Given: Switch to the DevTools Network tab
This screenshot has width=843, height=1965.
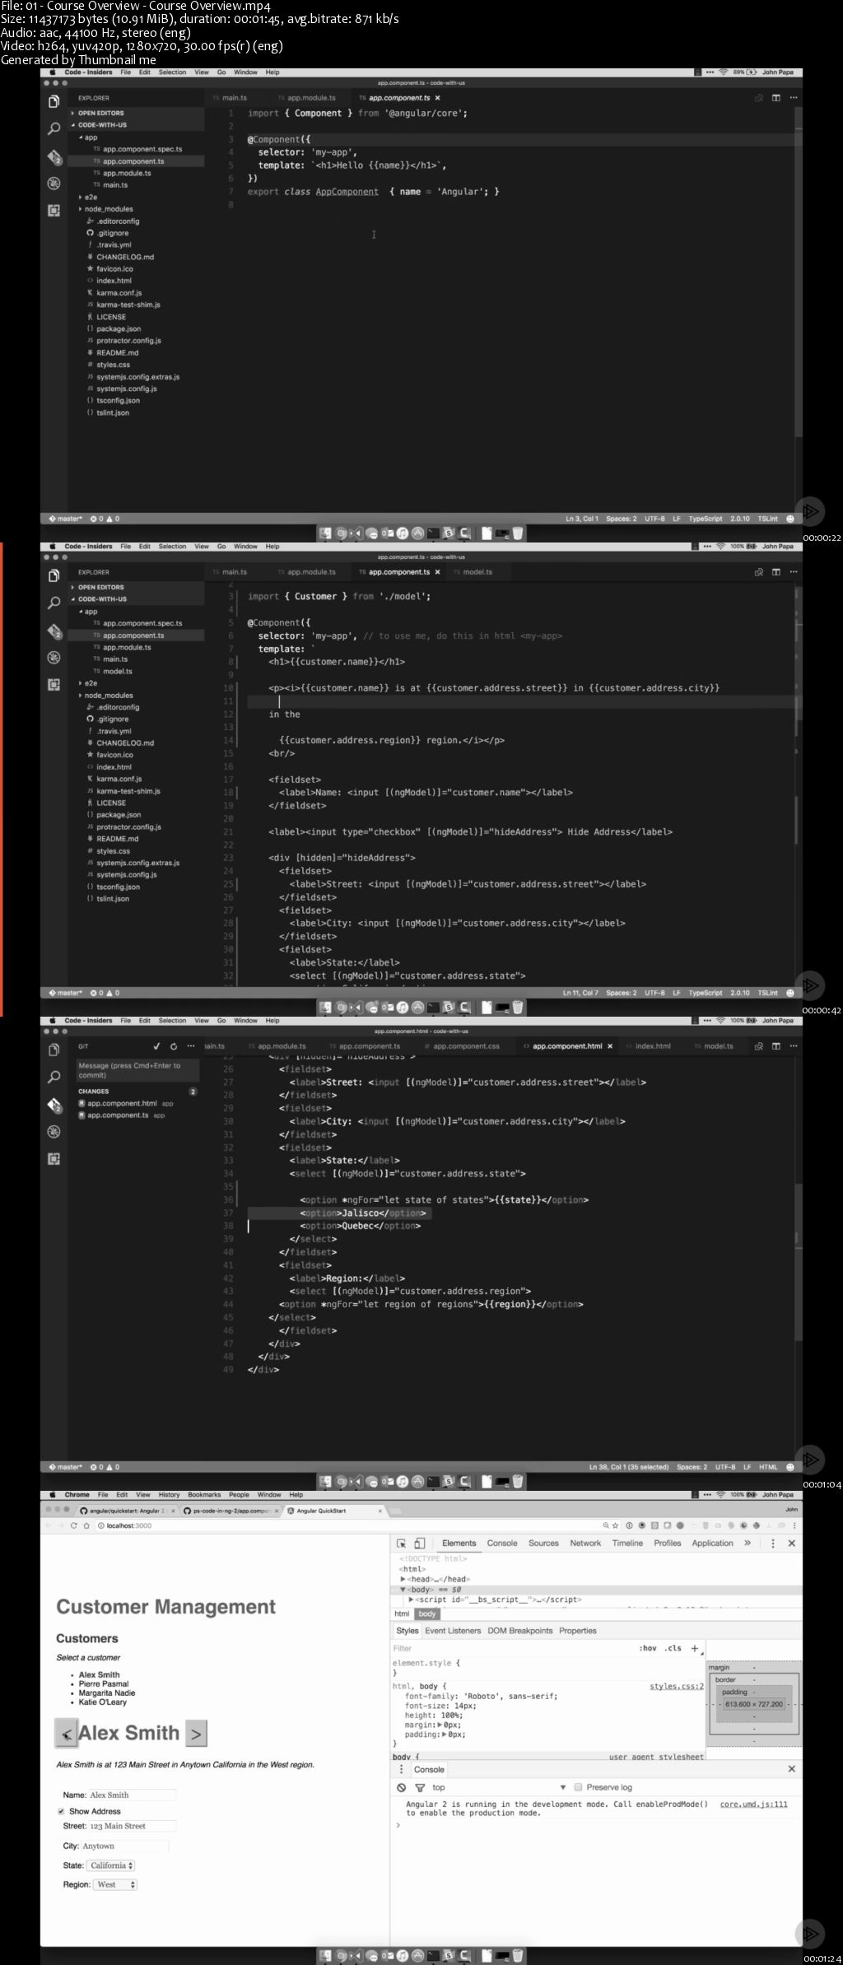Looking at the screenshot, I should pos(585,1544).
